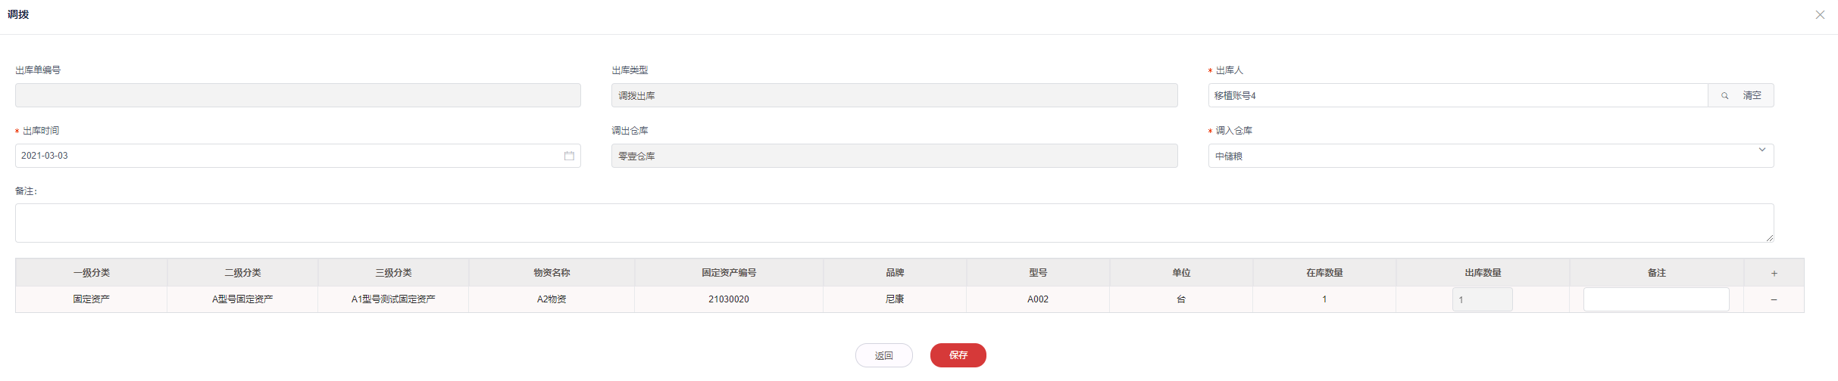Viewport: 1838px width, 381px height.
Task: Click the 备注 textarea
Action: [894, 223]
